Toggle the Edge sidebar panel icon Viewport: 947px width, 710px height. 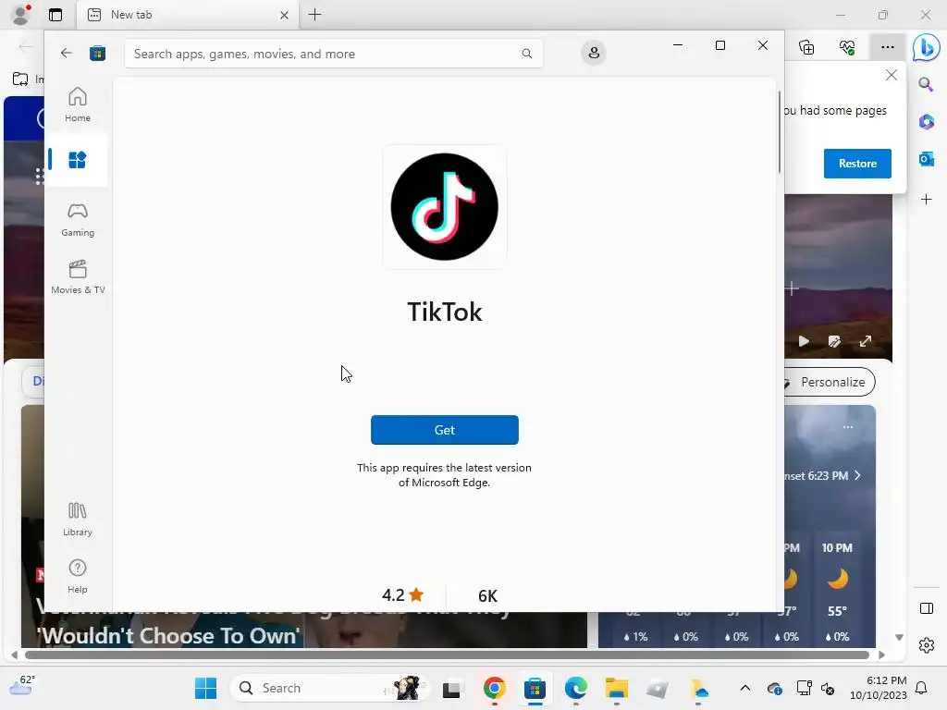tap(927, 608)
